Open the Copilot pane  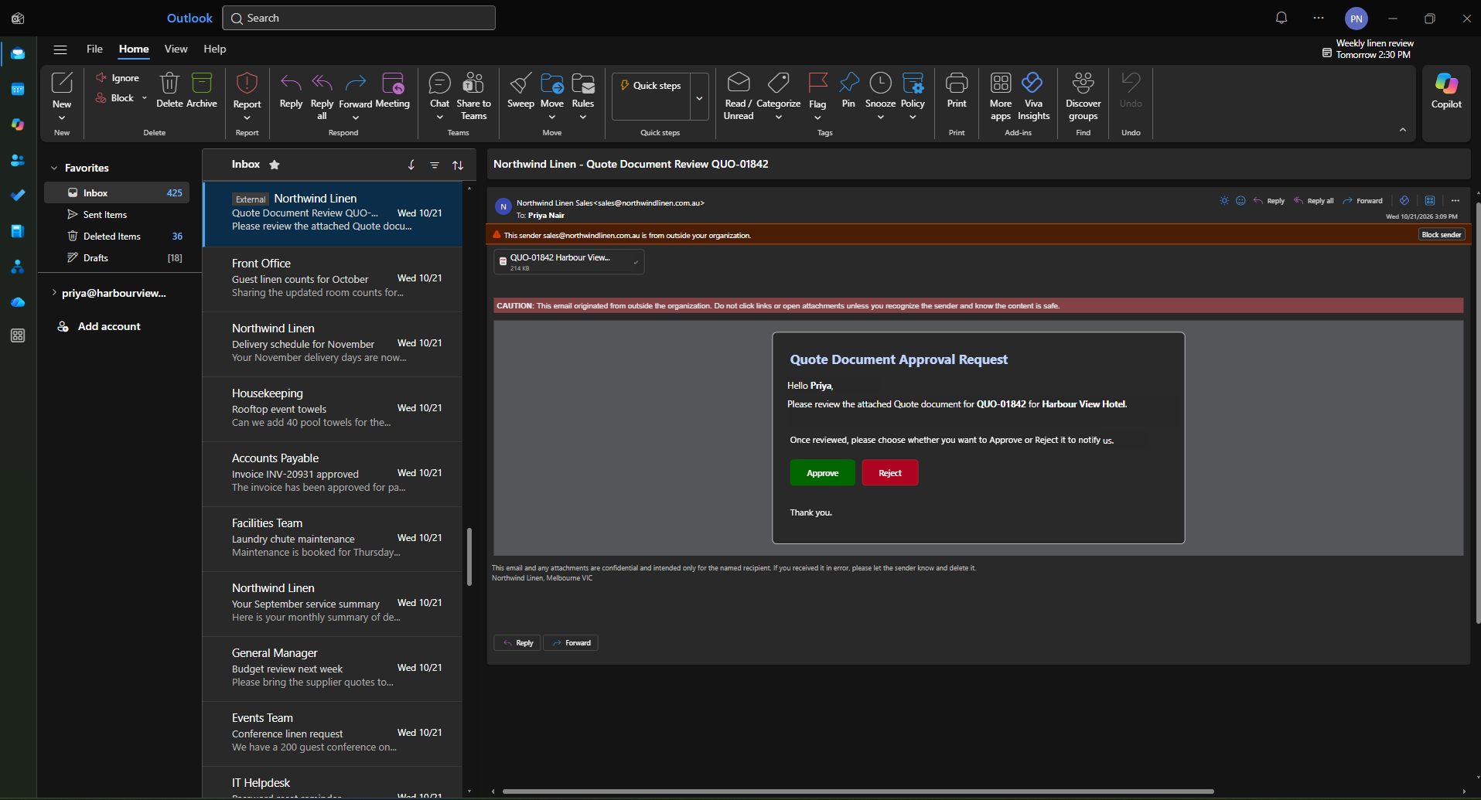click(1445, 91)
